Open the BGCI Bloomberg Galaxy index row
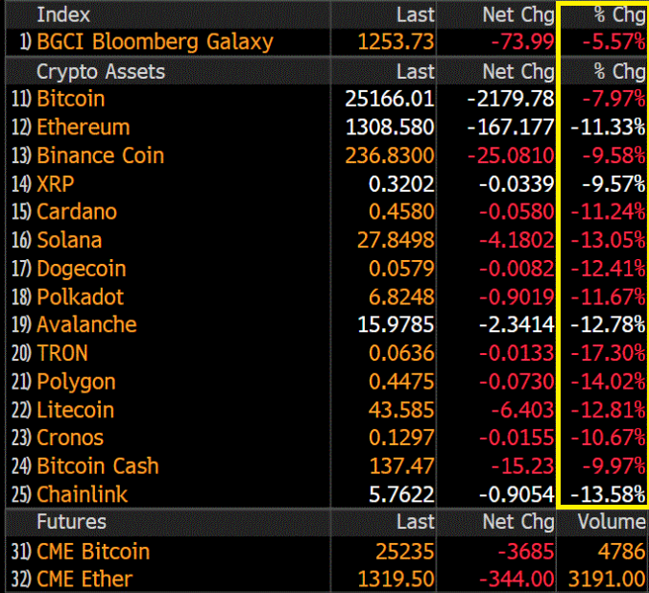 pos(325,42)
